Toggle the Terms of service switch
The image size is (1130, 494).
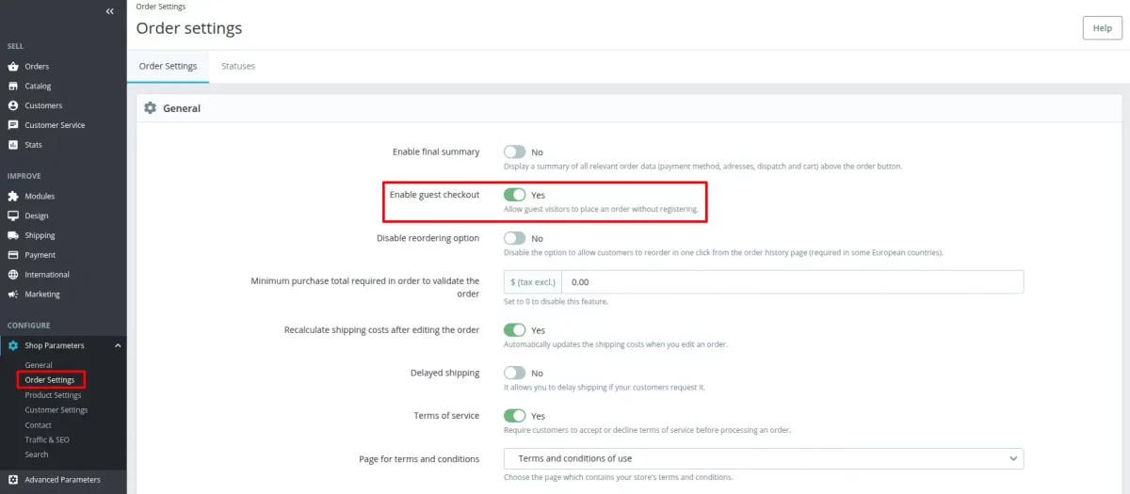coord(514,416)
